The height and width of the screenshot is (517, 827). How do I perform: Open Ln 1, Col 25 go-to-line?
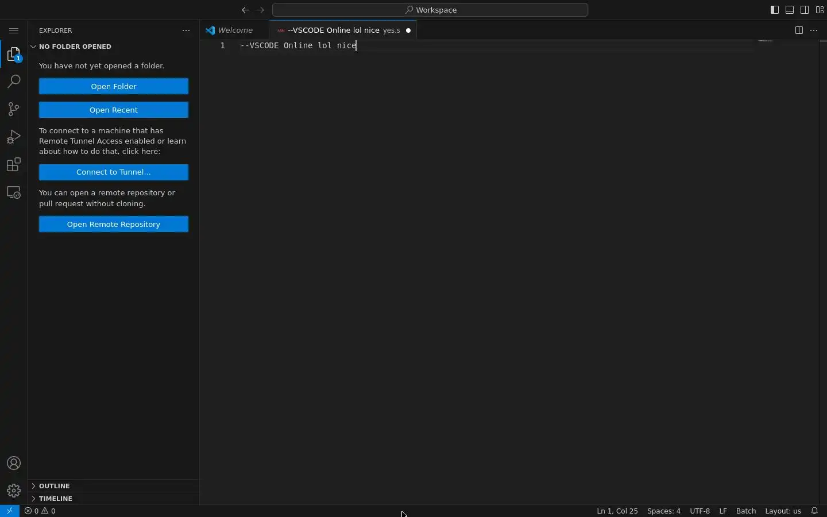617,511
